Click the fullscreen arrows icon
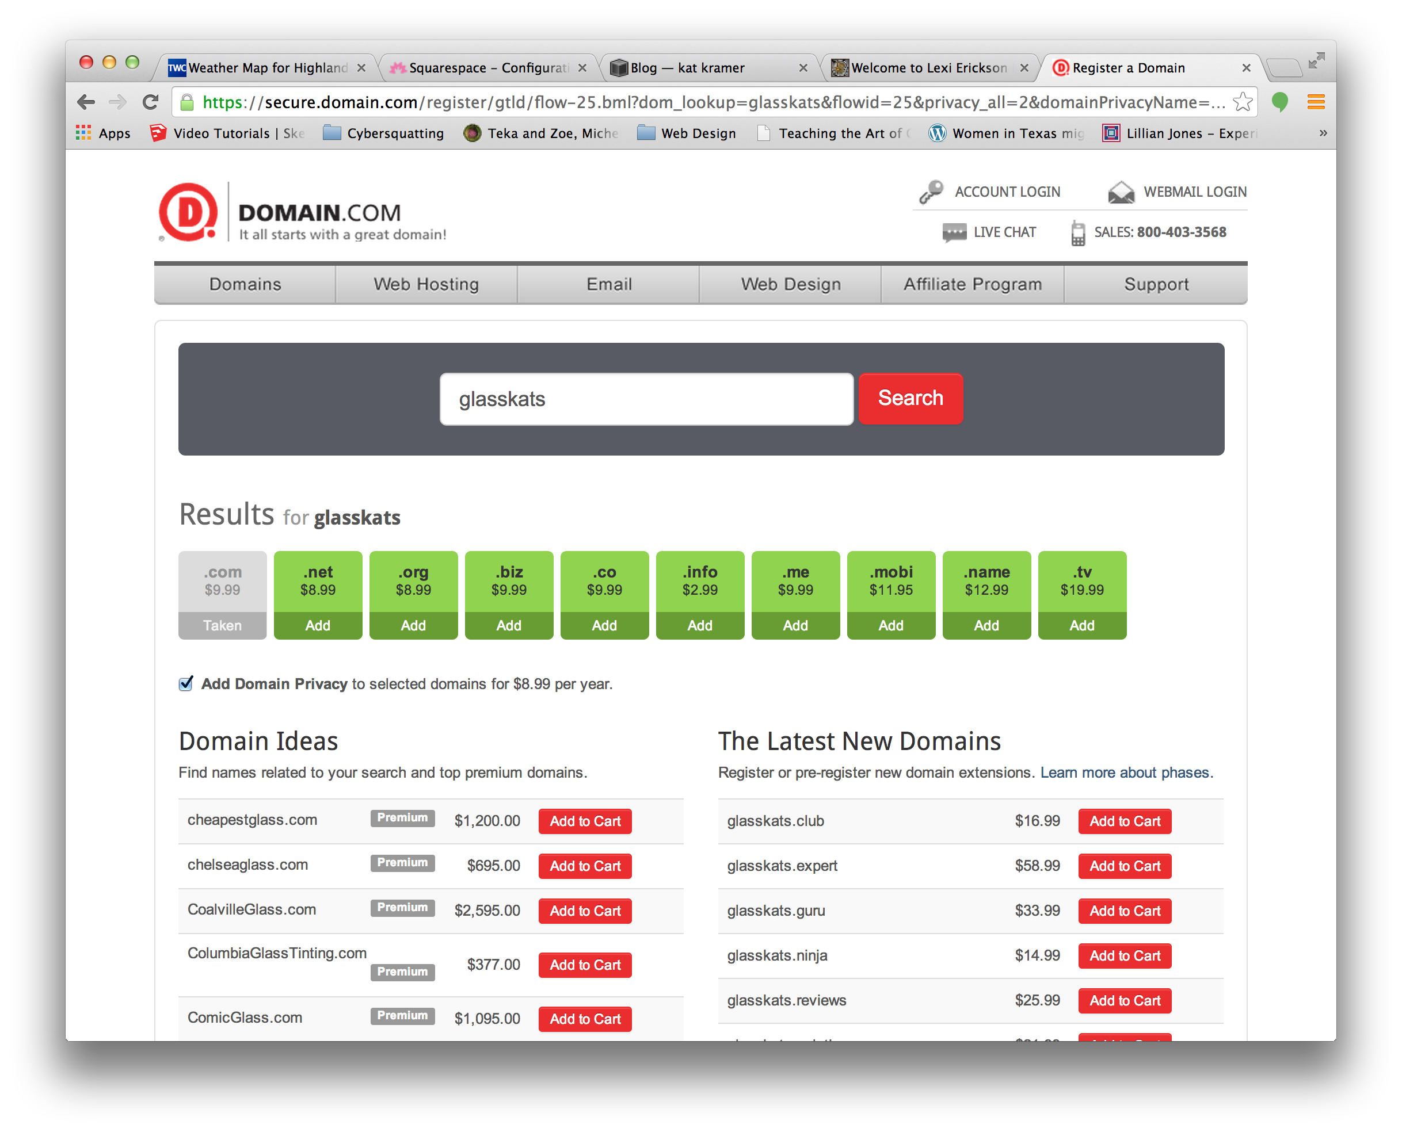1402x1132 pixels. (x=1316, y=60)
